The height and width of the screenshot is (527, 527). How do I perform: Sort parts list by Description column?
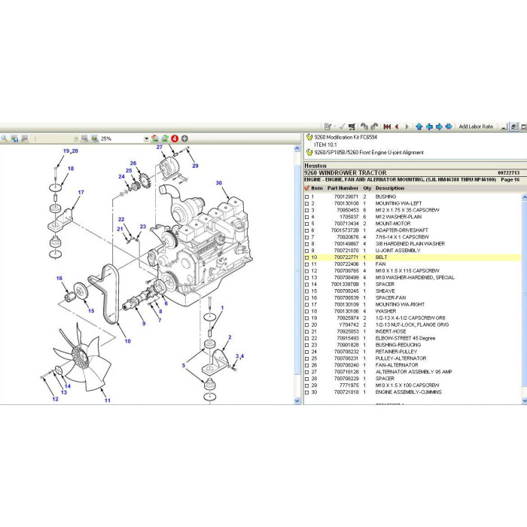(x=390, y=188)
